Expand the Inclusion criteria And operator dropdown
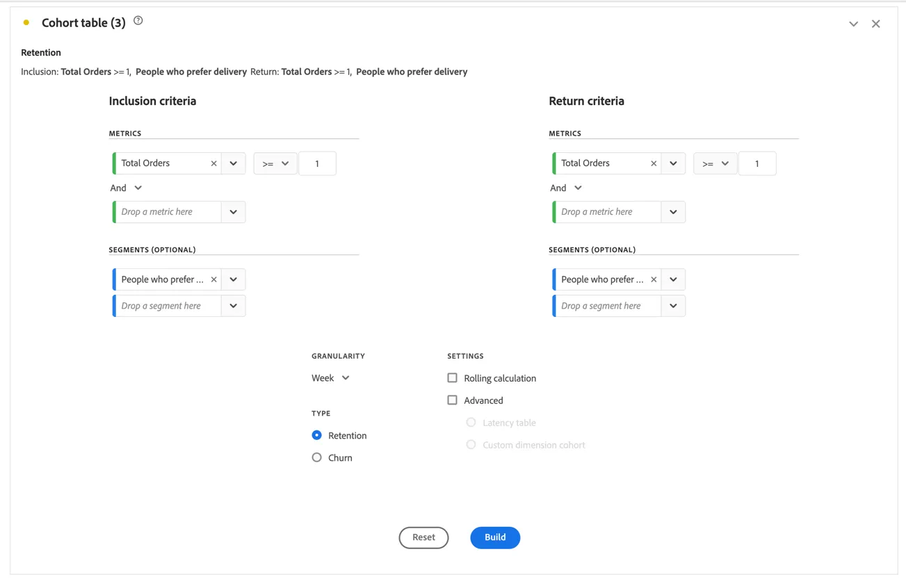The image size is (906, 579). (126, 188)
